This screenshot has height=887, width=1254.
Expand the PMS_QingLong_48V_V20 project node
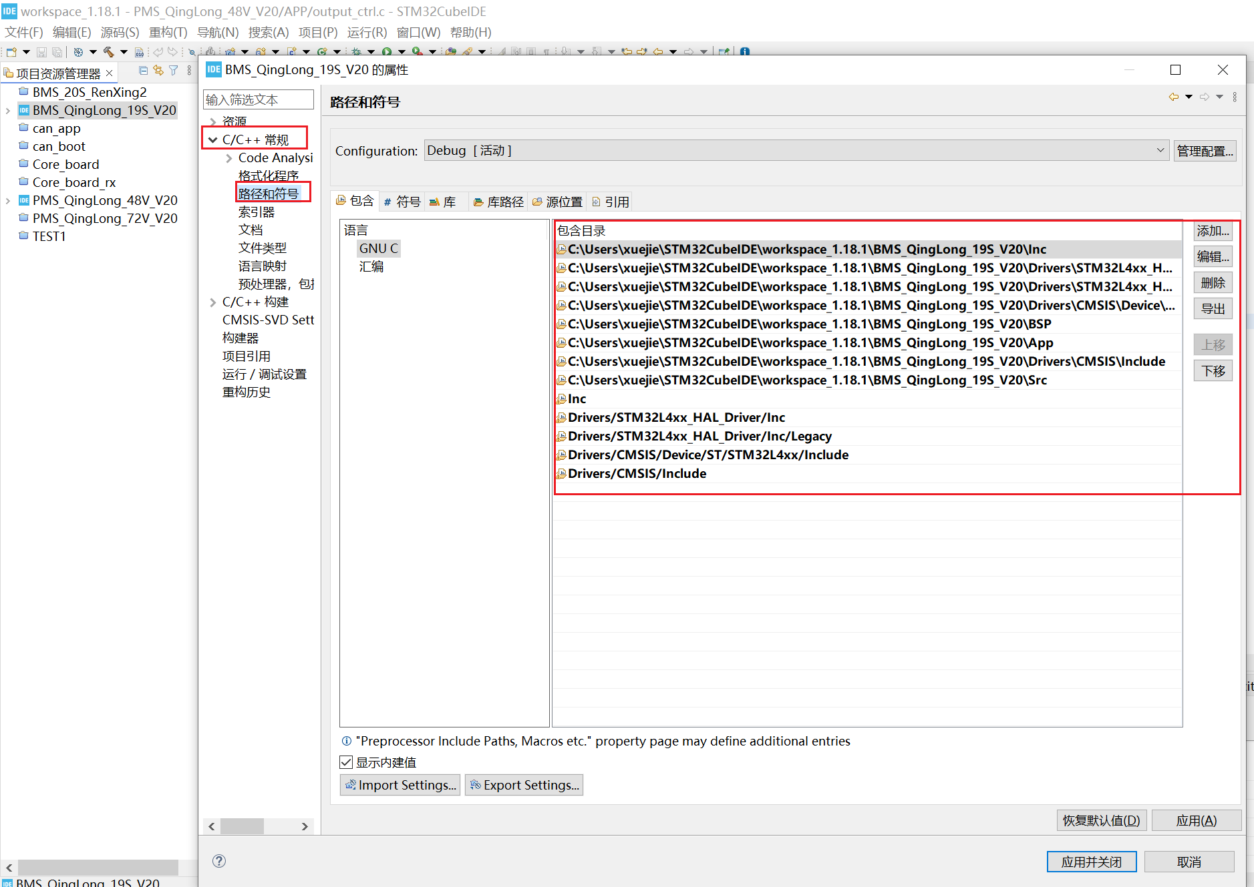pos(8,201)
